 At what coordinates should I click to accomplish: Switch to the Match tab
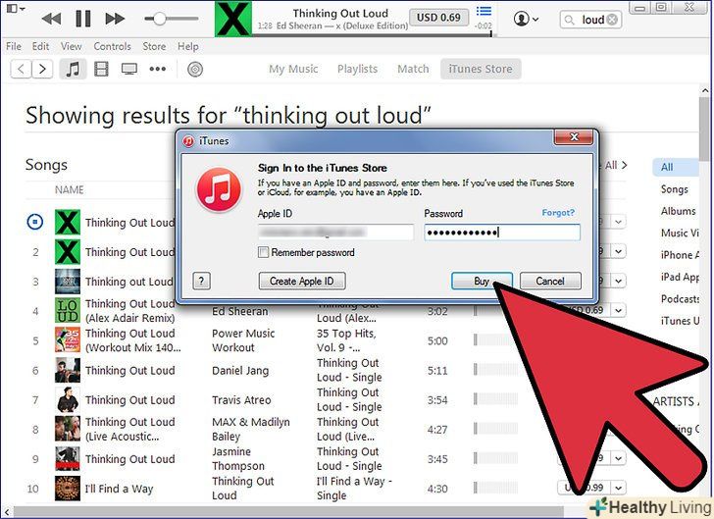(x=413, y=70)
